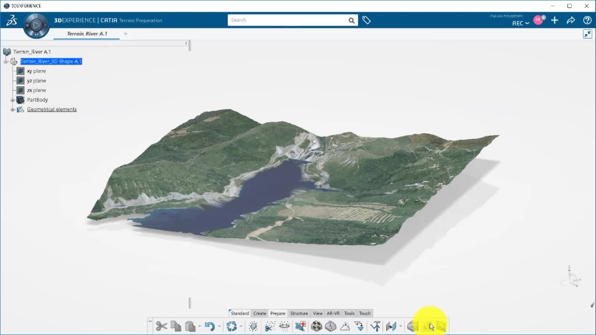The height and width of the screenshot is (335, 596).
Task: Click the fullscreen toggle icon at top right
Action: (587, 34)
